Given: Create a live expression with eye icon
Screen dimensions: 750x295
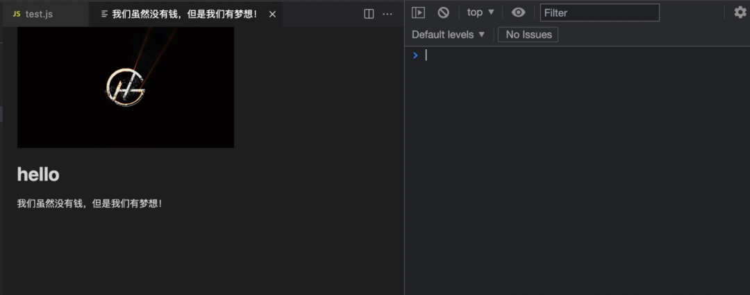Looking at the screenshot, I should 518,12.
